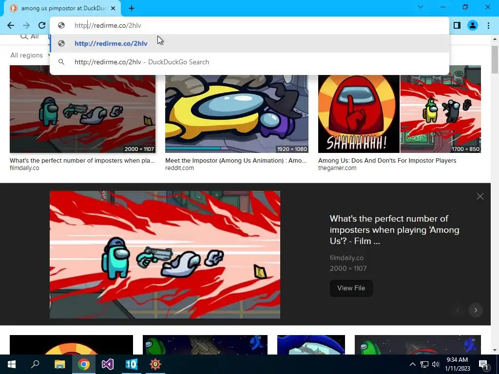Open the tab search chevron in title bar
The image size is (499, 374).
[421, 7]
